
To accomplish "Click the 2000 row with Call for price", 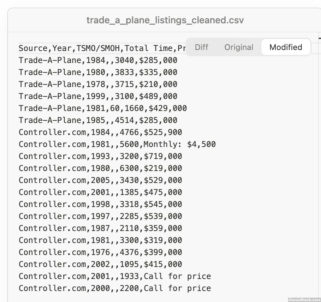I will tap(115, 288).
